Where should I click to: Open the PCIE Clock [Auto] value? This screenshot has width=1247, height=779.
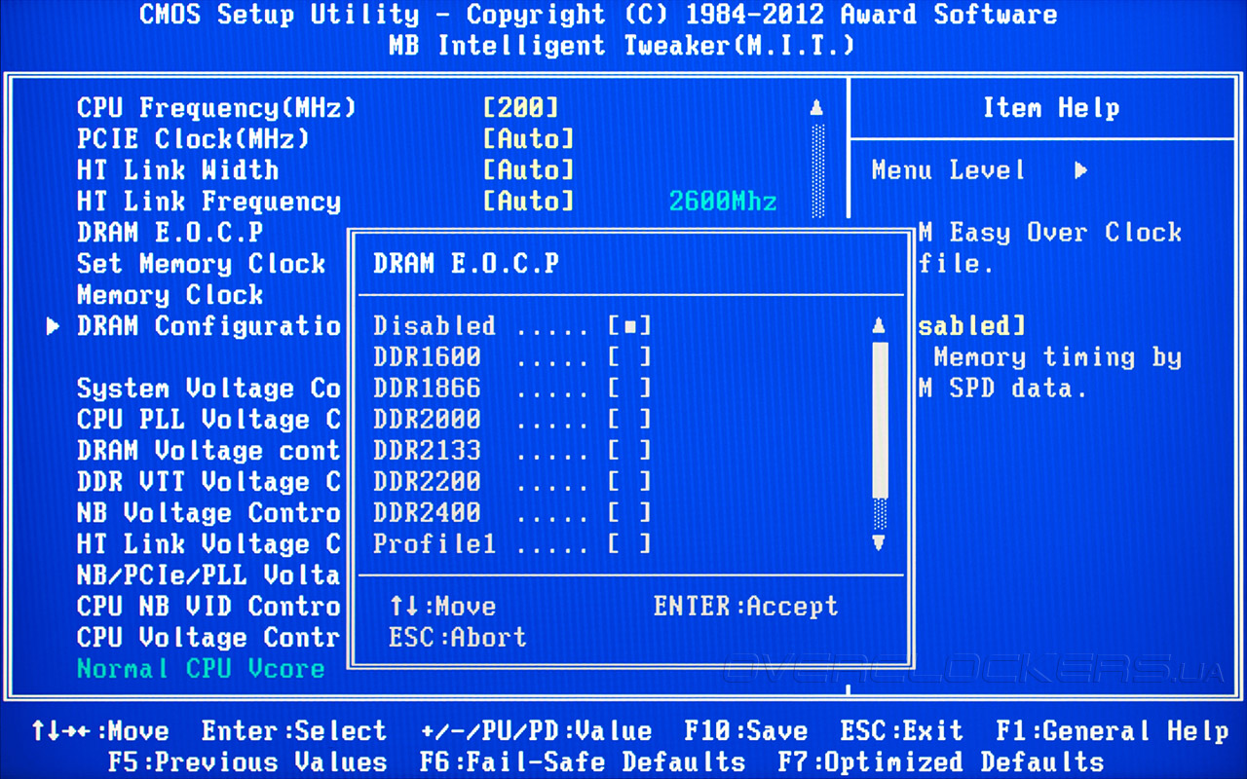[529, 139]
